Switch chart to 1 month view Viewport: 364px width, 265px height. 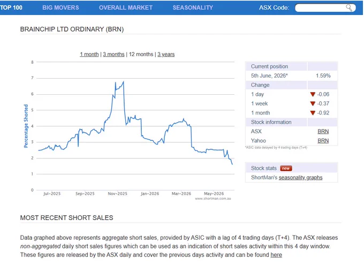89,55
